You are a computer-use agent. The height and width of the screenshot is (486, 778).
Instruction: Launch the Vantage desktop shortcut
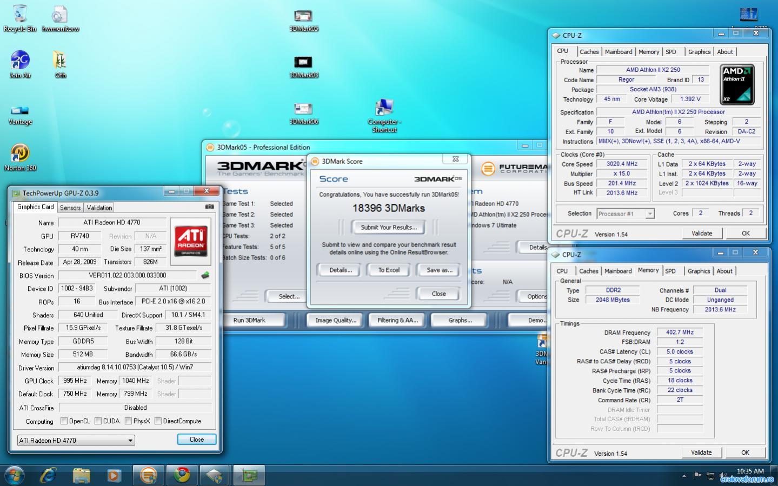20,114
